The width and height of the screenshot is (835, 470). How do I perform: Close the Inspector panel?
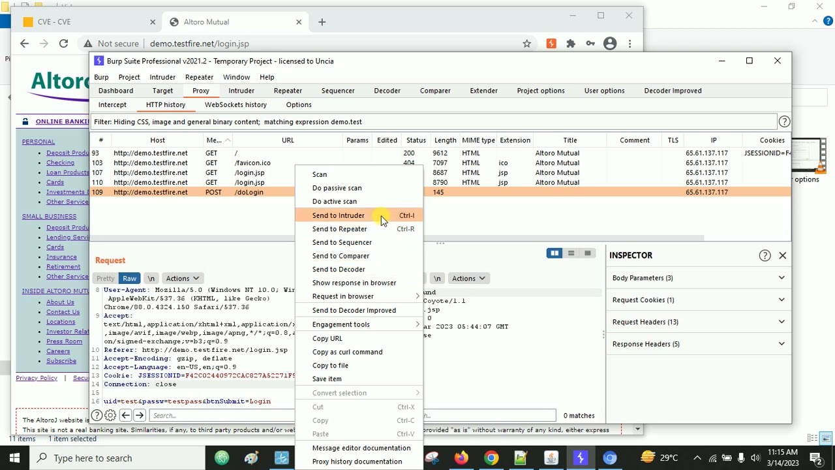coord(782,255)
